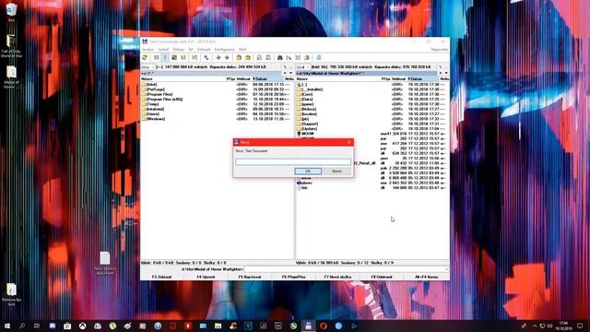Switch to brief file names view icon
590x332 pixels.
[x=156, y=57]
